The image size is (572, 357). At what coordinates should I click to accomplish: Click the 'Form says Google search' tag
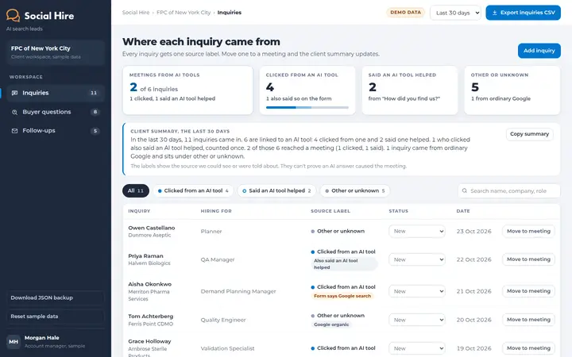pos(342,296)
